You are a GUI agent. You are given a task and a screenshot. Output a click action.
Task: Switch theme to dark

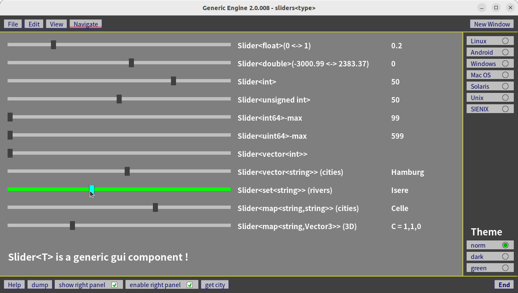click(x=505, y=256)
